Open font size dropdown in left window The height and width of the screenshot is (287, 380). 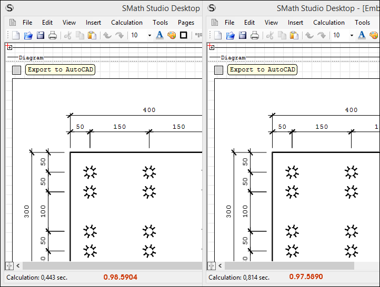[149, 35]
